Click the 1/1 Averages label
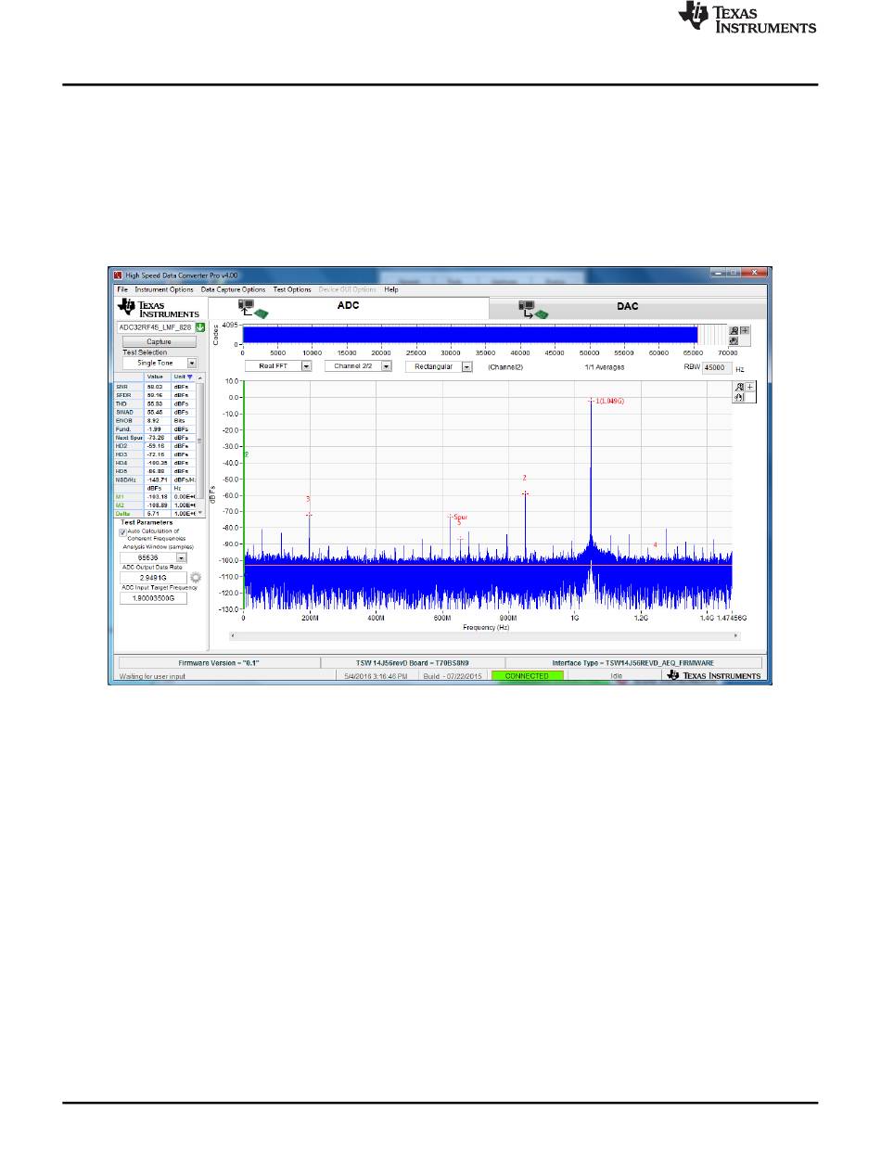Screen dimensions: 881x1151 pyautogui.click(x=605, y=367)
